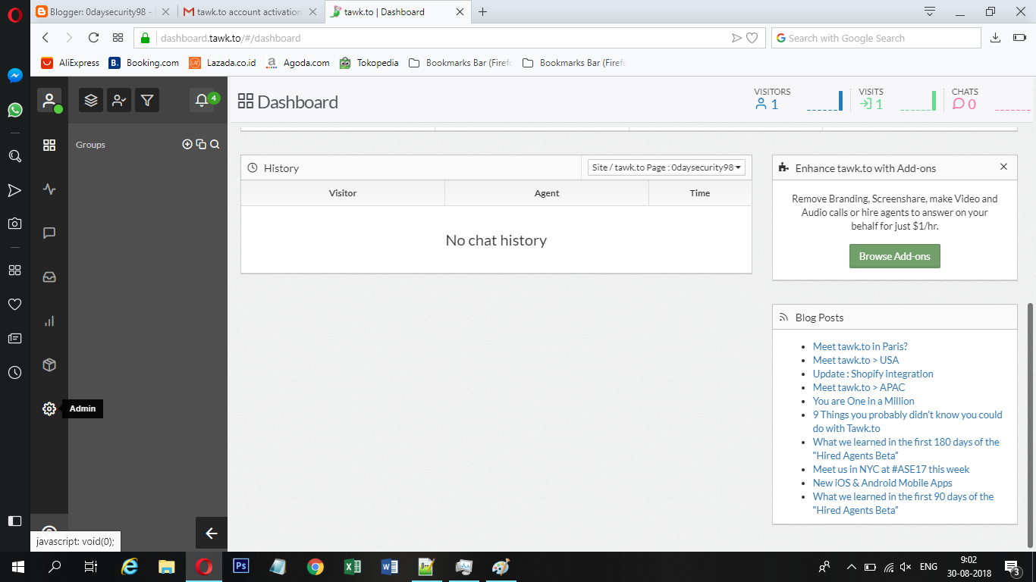
Task: Open Opera snapshot camera icon
Action: click(14, 224)
